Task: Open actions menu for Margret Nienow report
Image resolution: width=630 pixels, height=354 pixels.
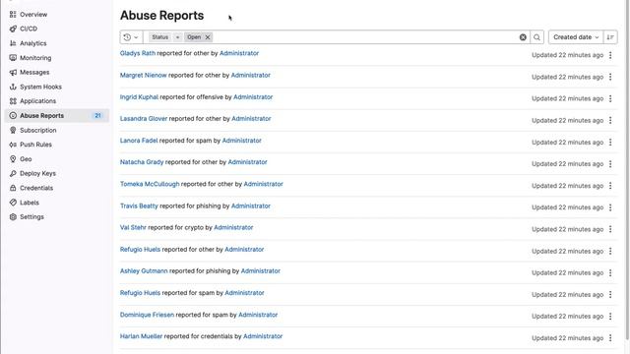Action: click(610, 77)
